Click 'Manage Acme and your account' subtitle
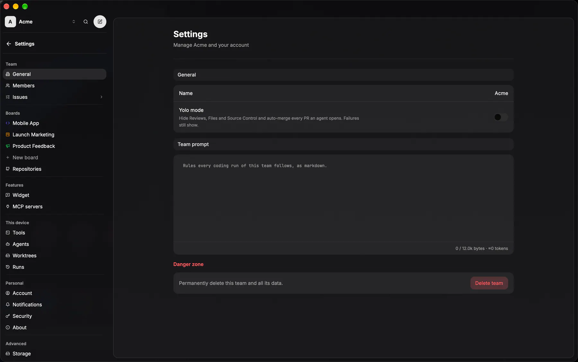Screen dimensions: 578x362 click(211, 45)
